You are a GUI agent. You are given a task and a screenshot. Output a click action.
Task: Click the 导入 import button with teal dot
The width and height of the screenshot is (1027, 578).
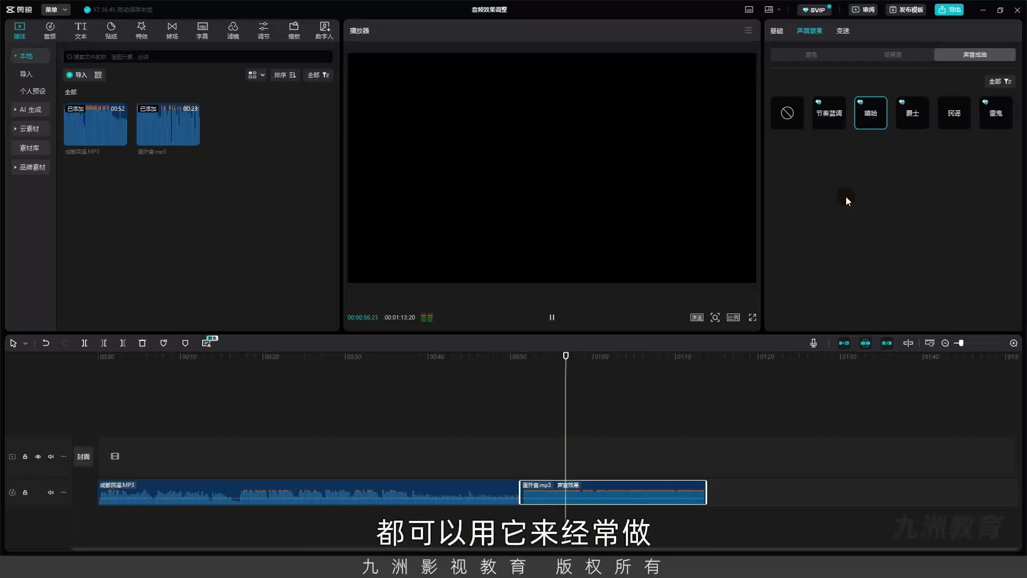click(76, 75)
